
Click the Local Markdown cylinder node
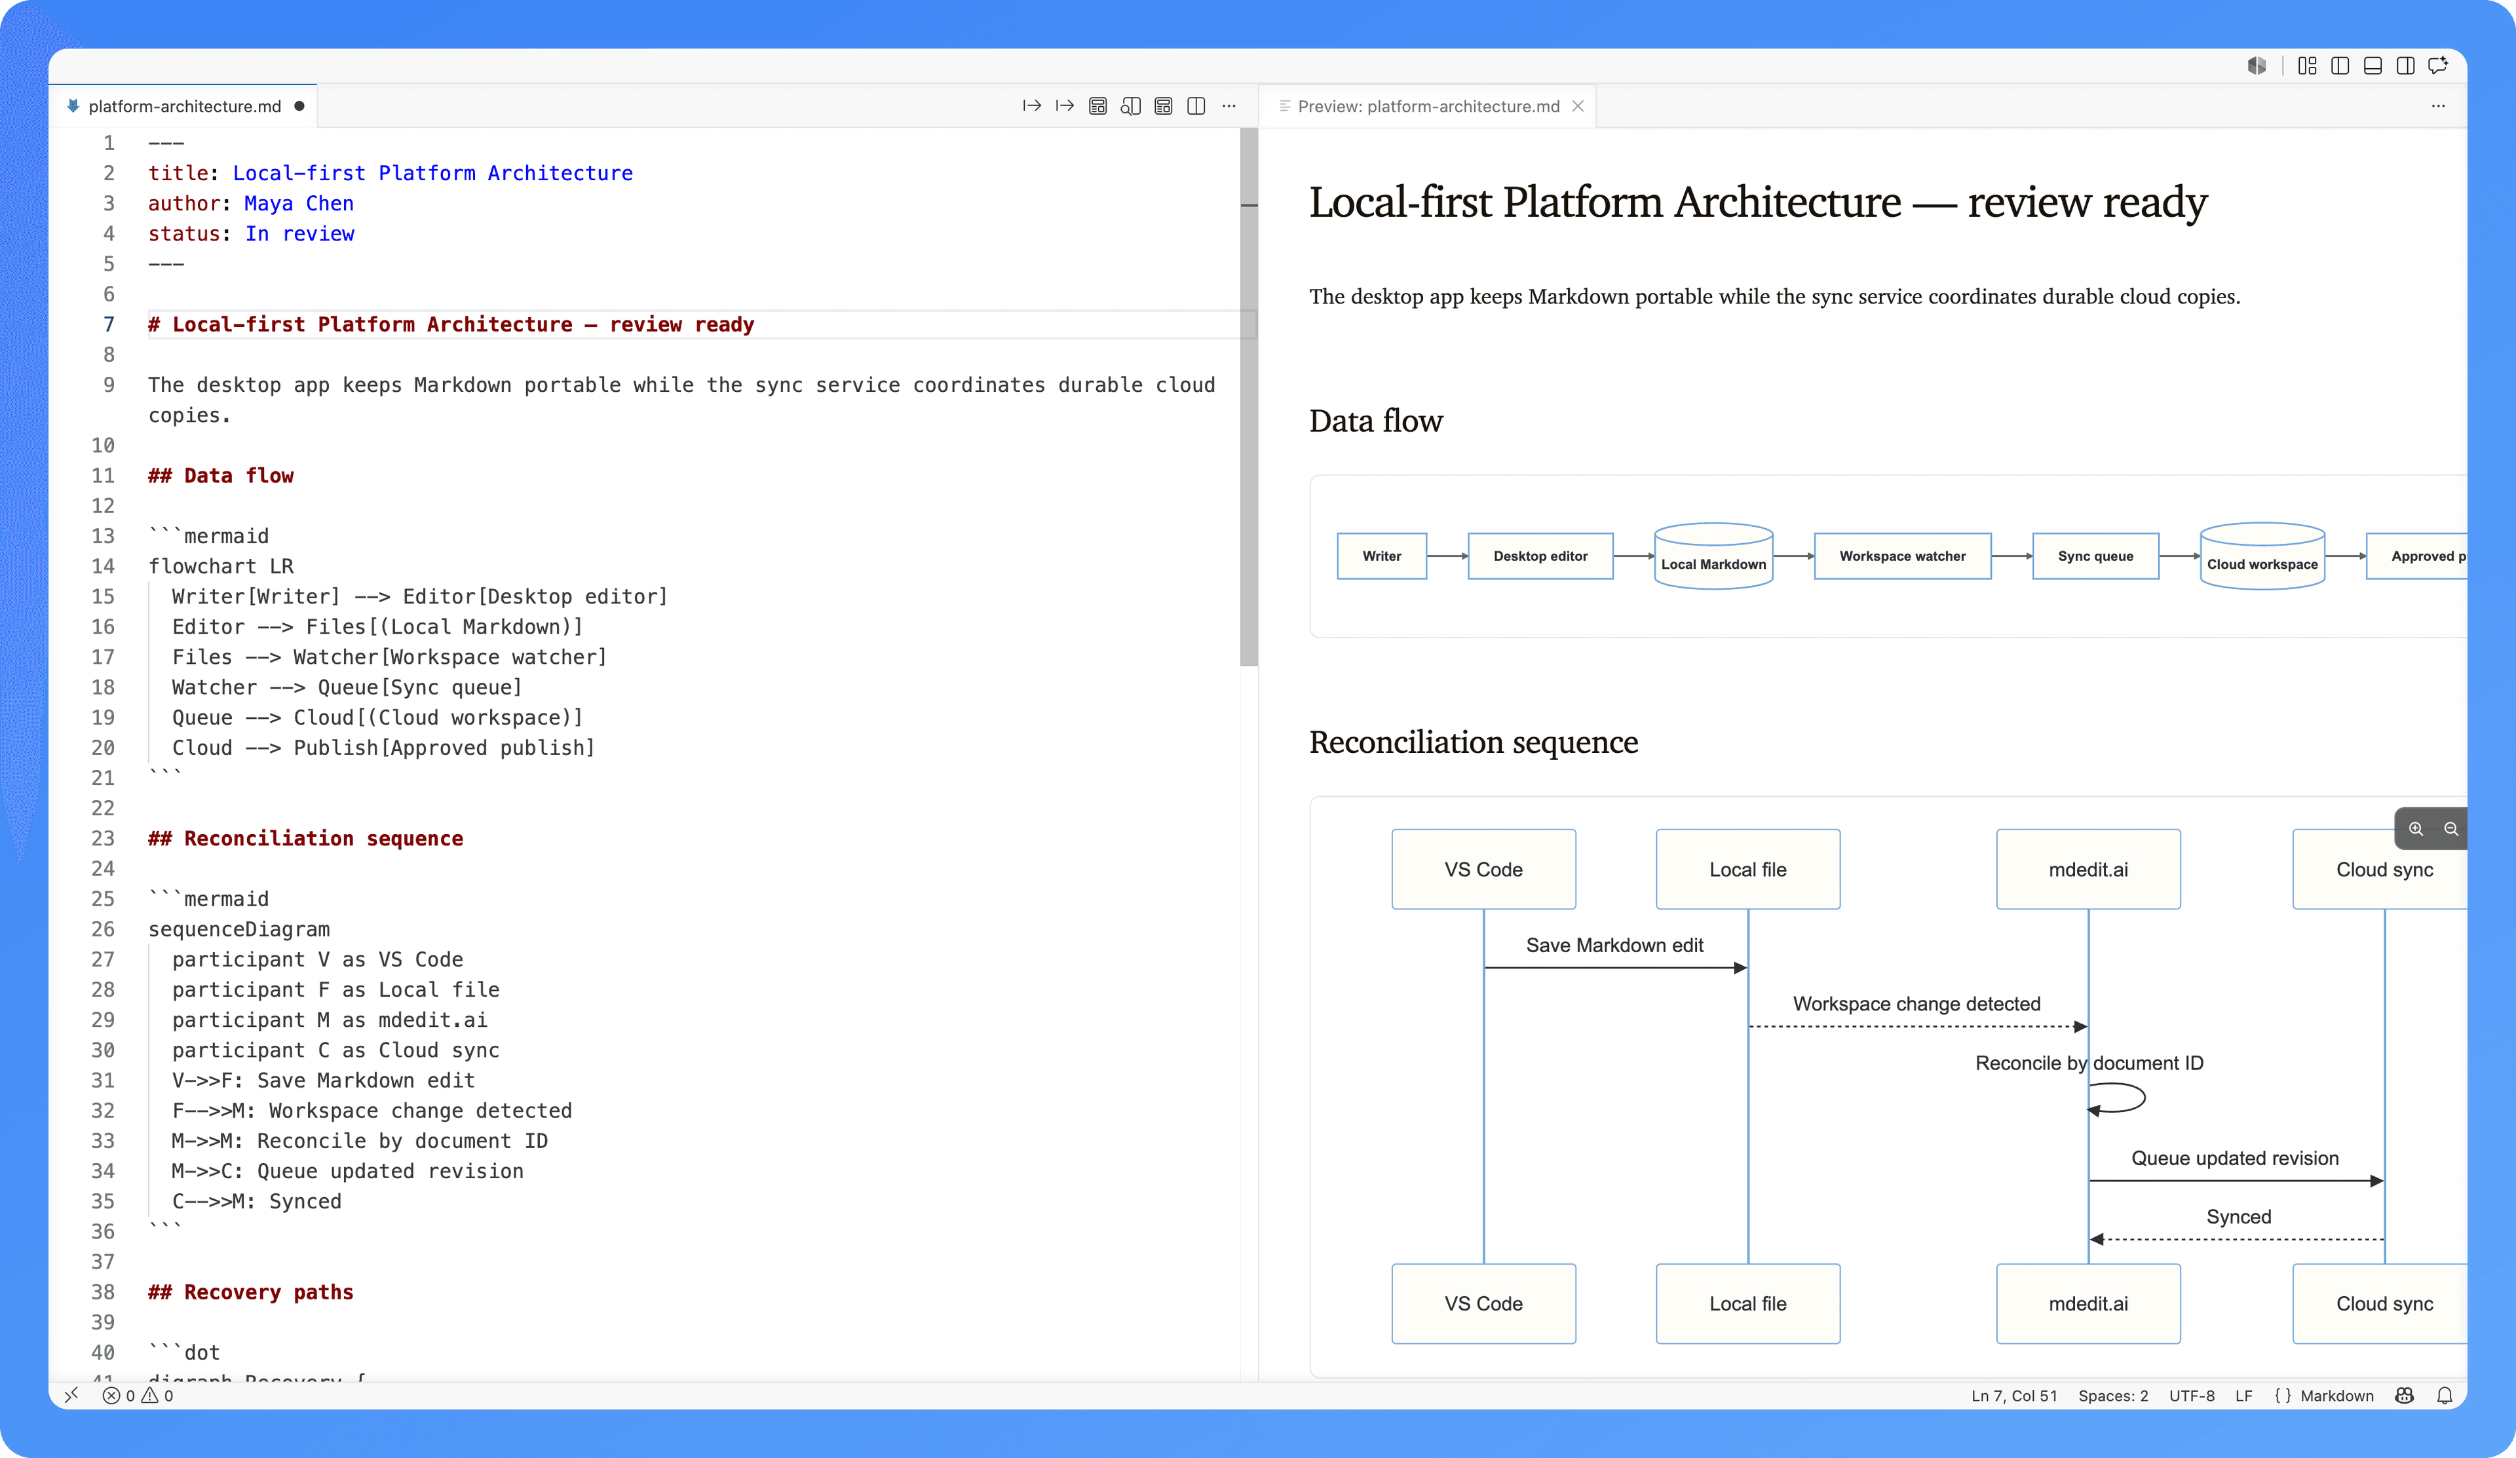(1714, 556)
